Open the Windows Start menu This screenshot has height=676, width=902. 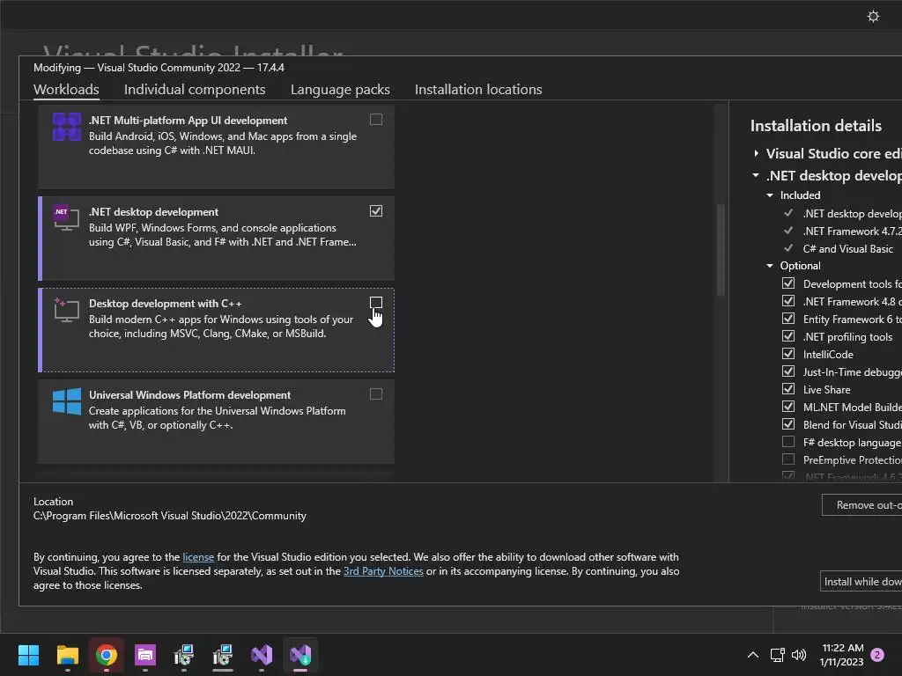[28, 655]
